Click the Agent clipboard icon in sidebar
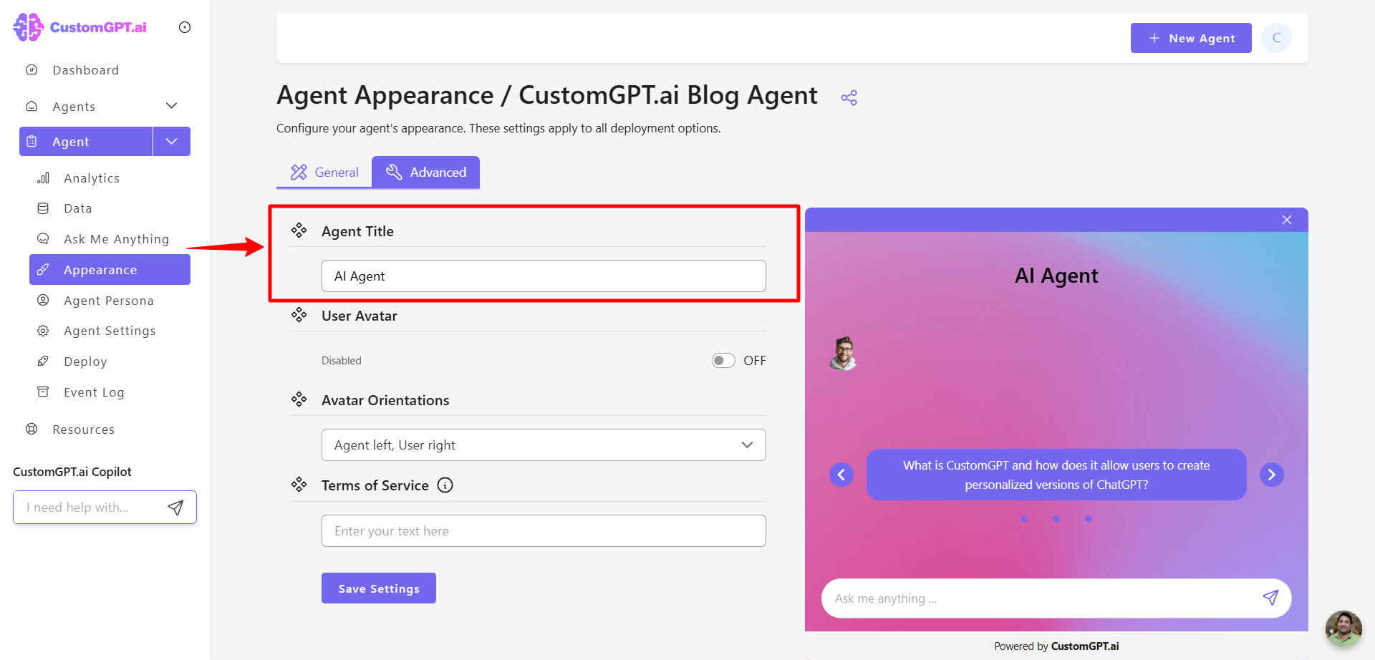 [32, 142]
